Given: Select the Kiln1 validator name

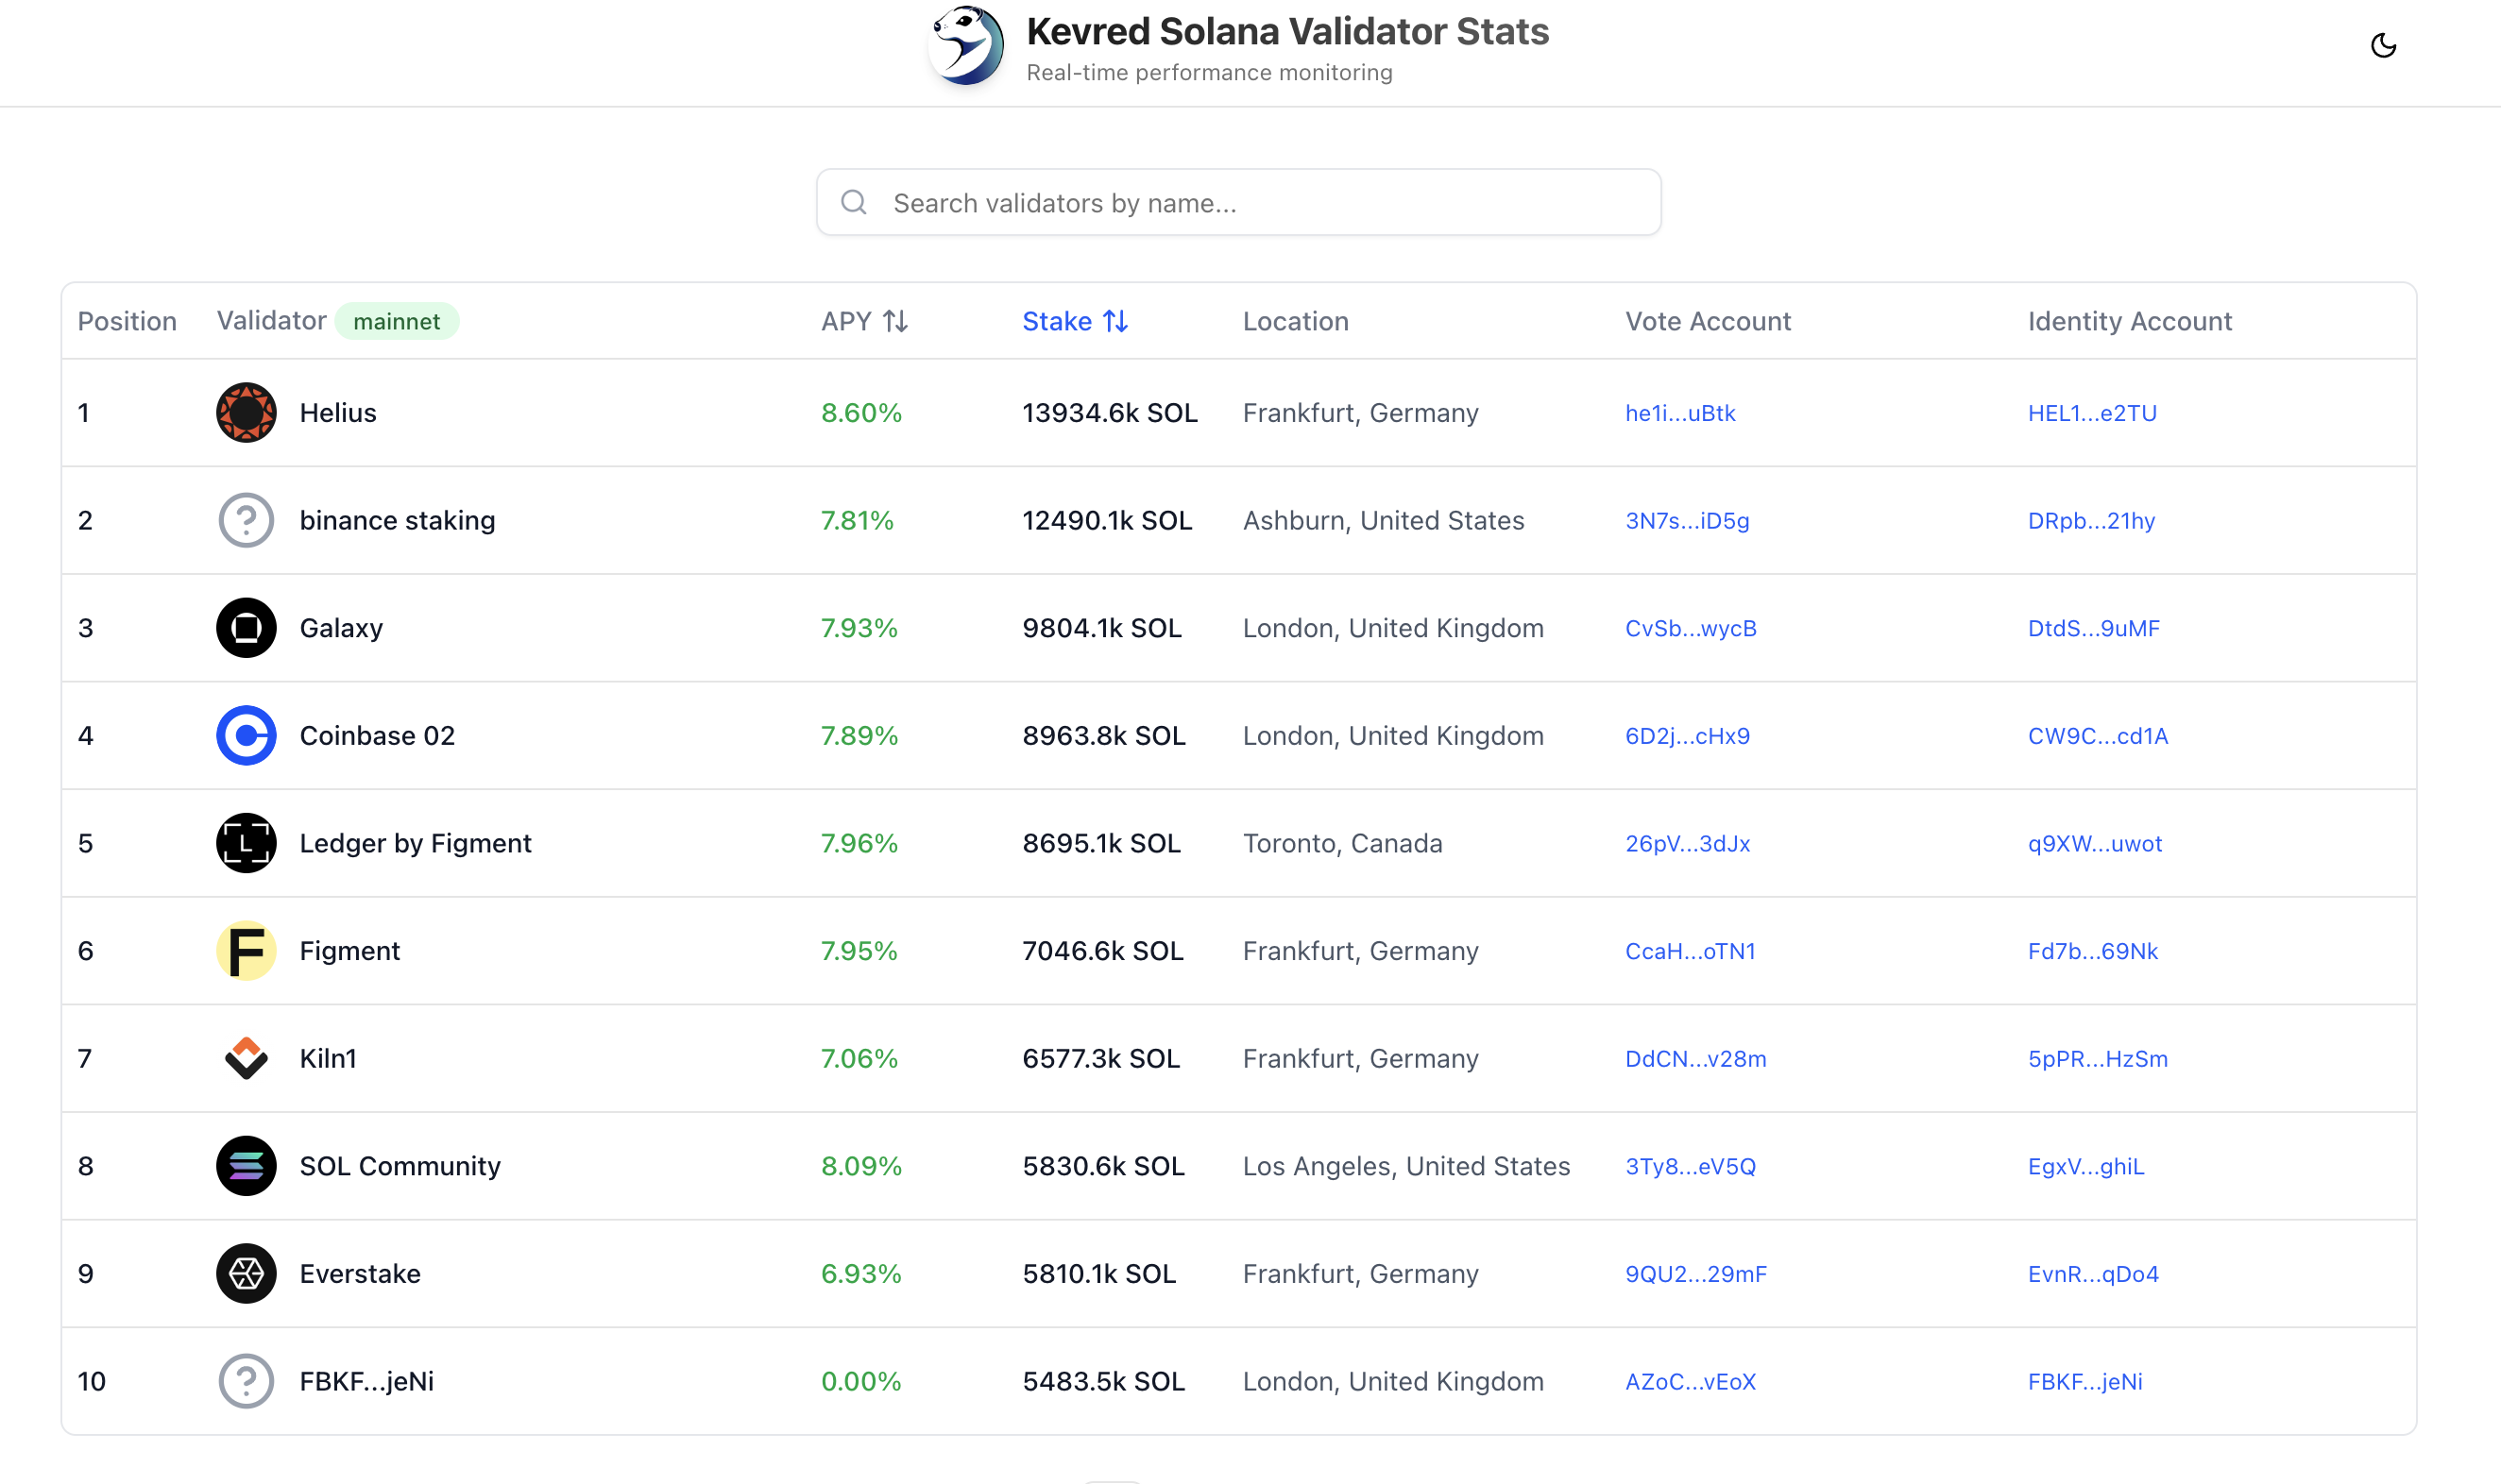Looking at the screenshot, I should 328,1058.
